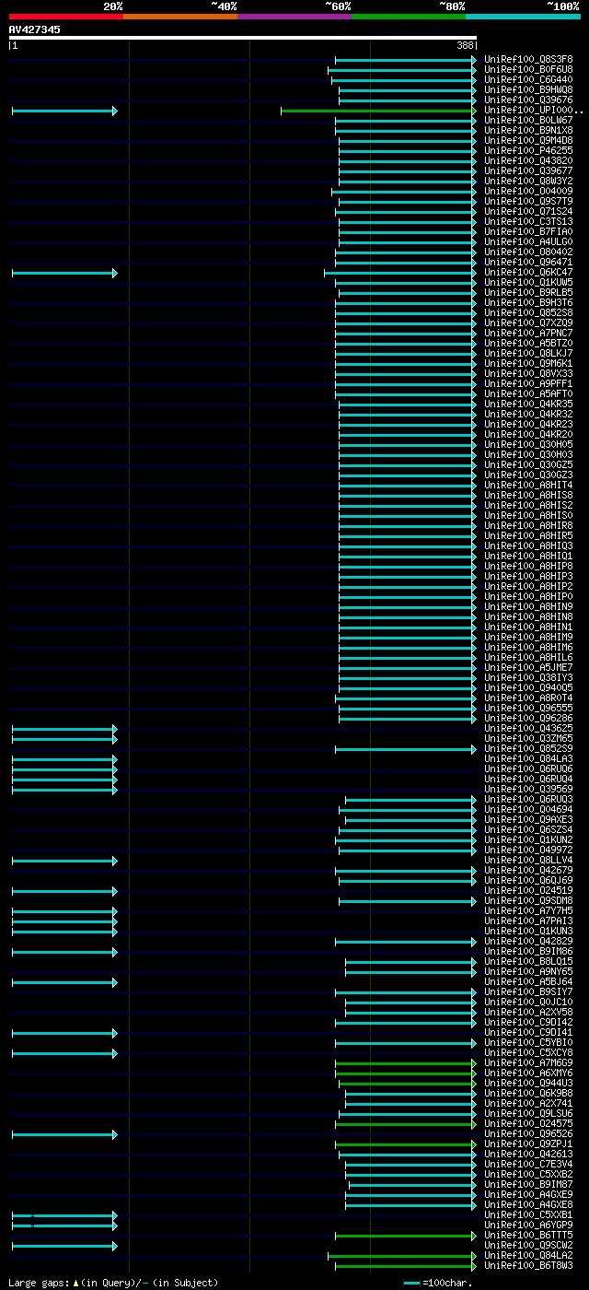Open hit UniRef100_C6G440
589x1290 pixels.
528,79
